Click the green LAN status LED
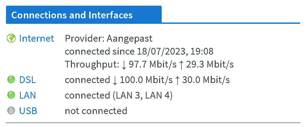The height and width of the screenshot is (127, 306). [x=11, y=95]
